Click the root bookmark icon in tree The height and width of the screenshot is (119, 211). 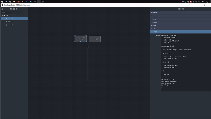point(5,16)
